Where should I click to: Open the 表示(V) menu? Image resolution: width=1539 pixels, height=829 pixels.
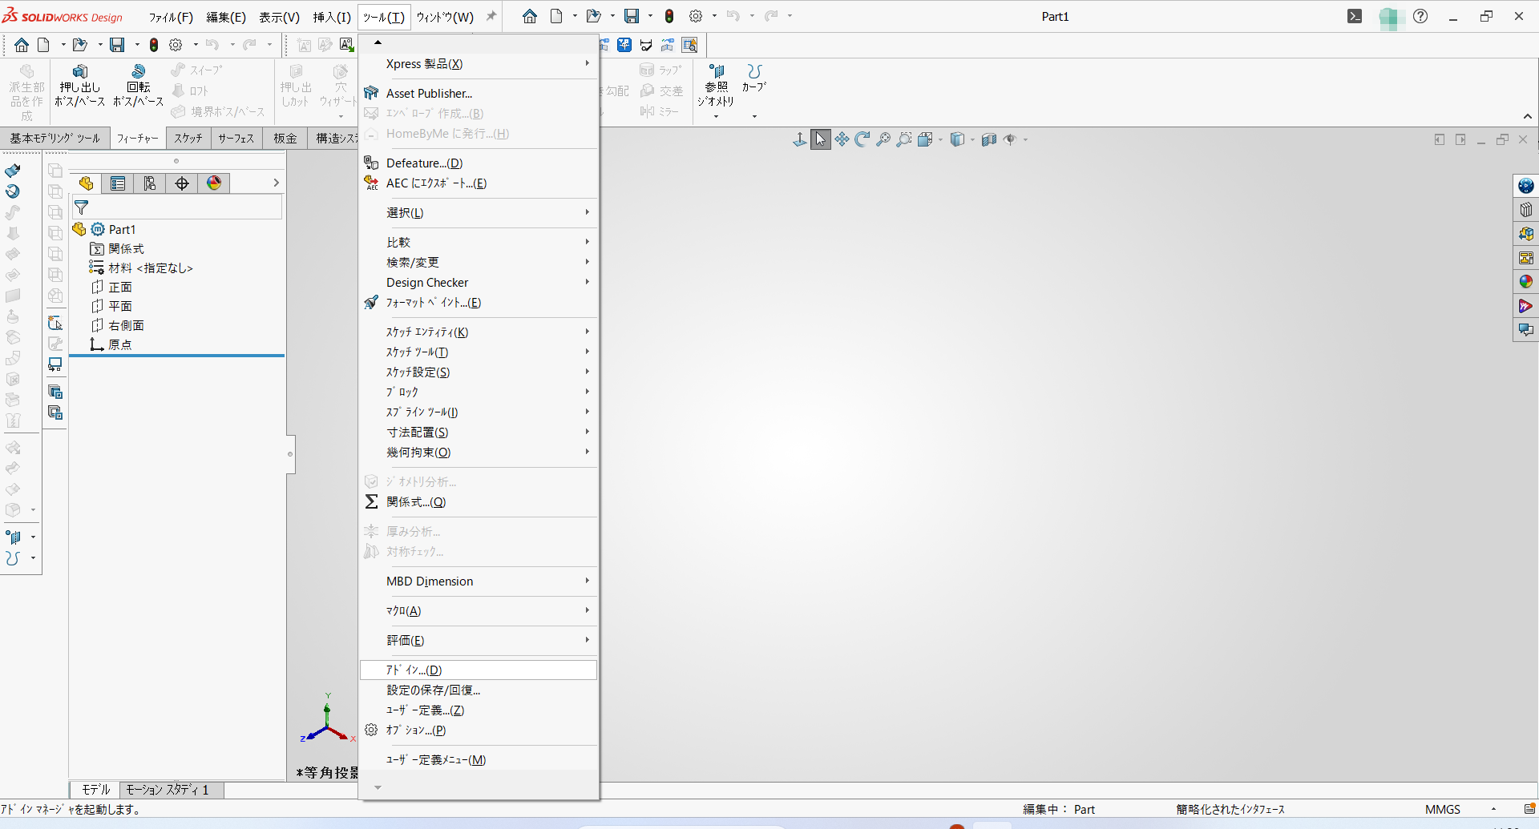279,17
